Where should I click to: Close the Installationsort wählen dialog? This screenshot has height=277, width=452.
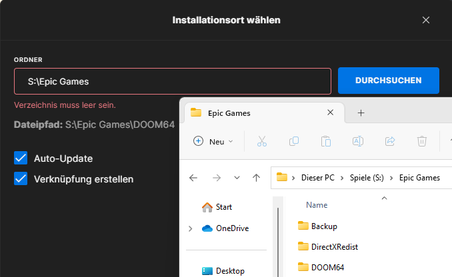click(426, 20)
